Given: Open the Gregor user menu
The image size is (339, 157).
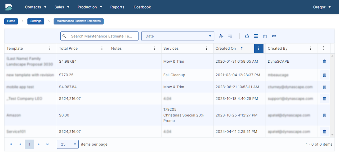Looking at the screenshot, I should tap(322, 7).
